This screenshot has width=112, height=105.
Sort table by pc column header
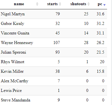pos(100,4)
